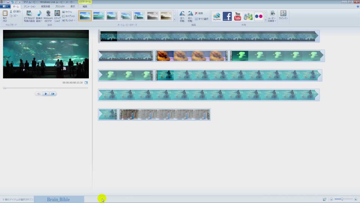Share the movie to SkyDrive
The height and width of the screenshot is (203, 360).
(217, 16)
